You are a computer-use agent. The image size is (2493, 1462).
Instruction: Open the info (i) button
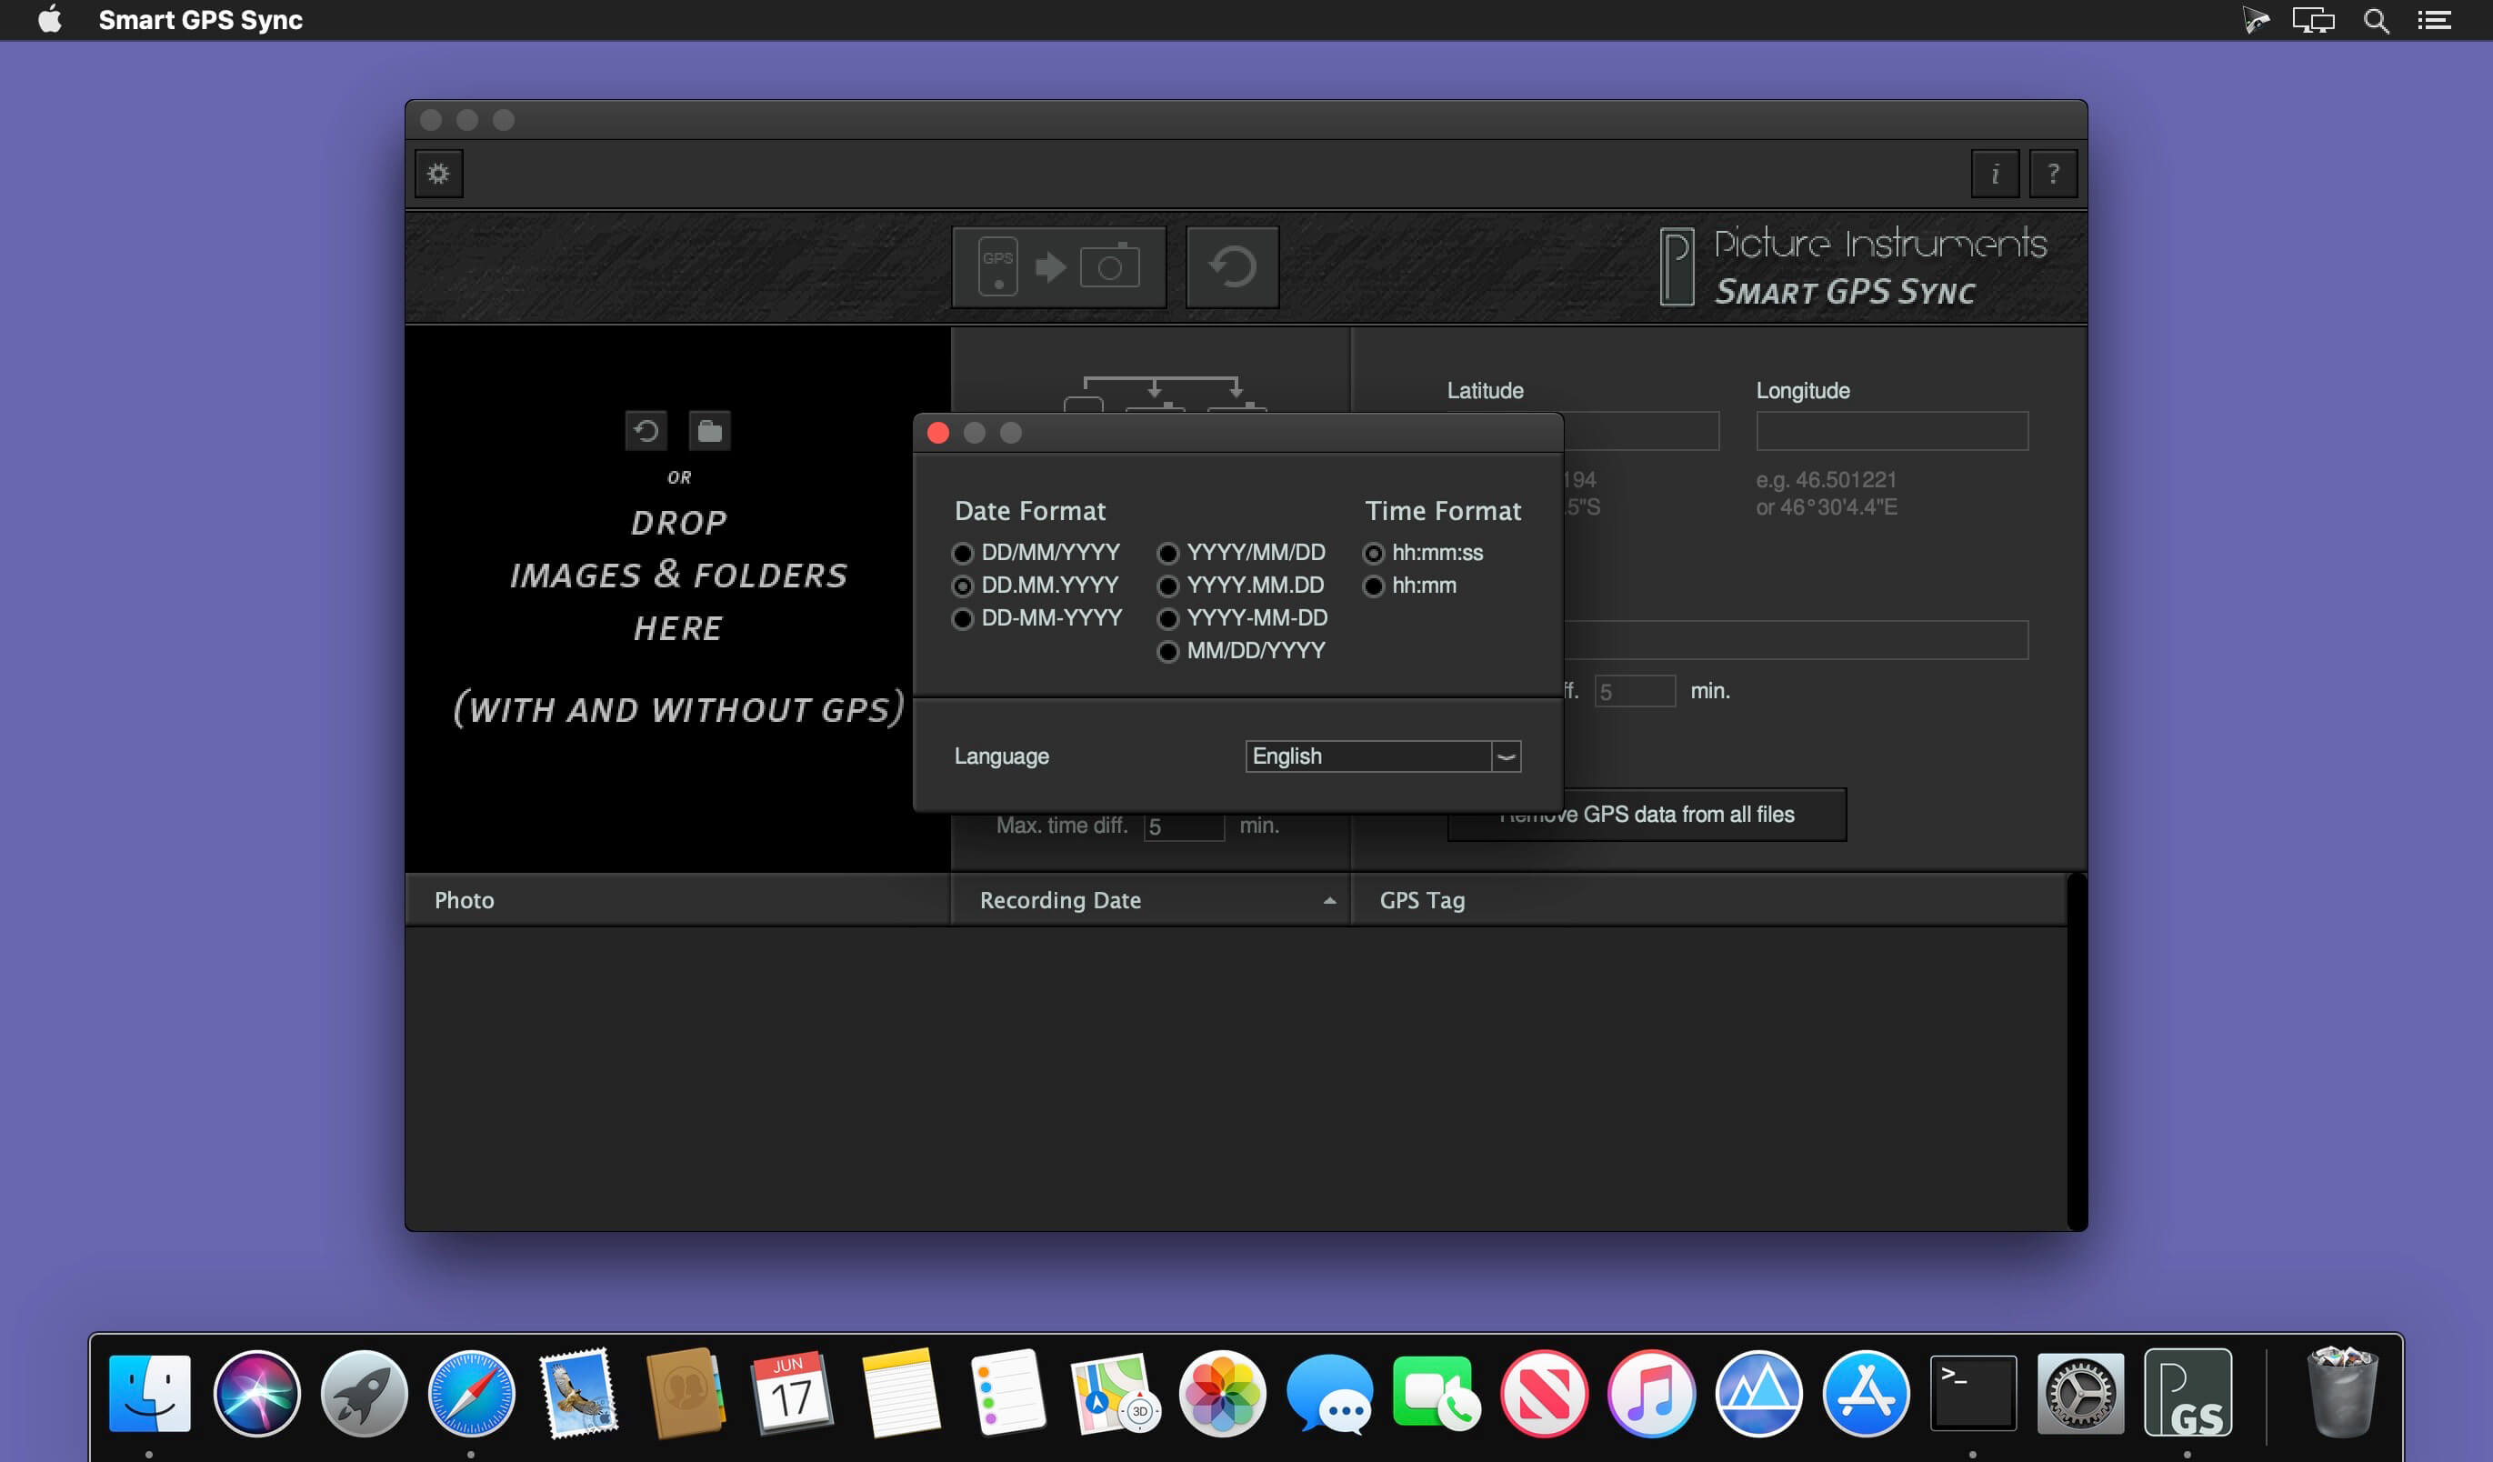(1995, 174)
